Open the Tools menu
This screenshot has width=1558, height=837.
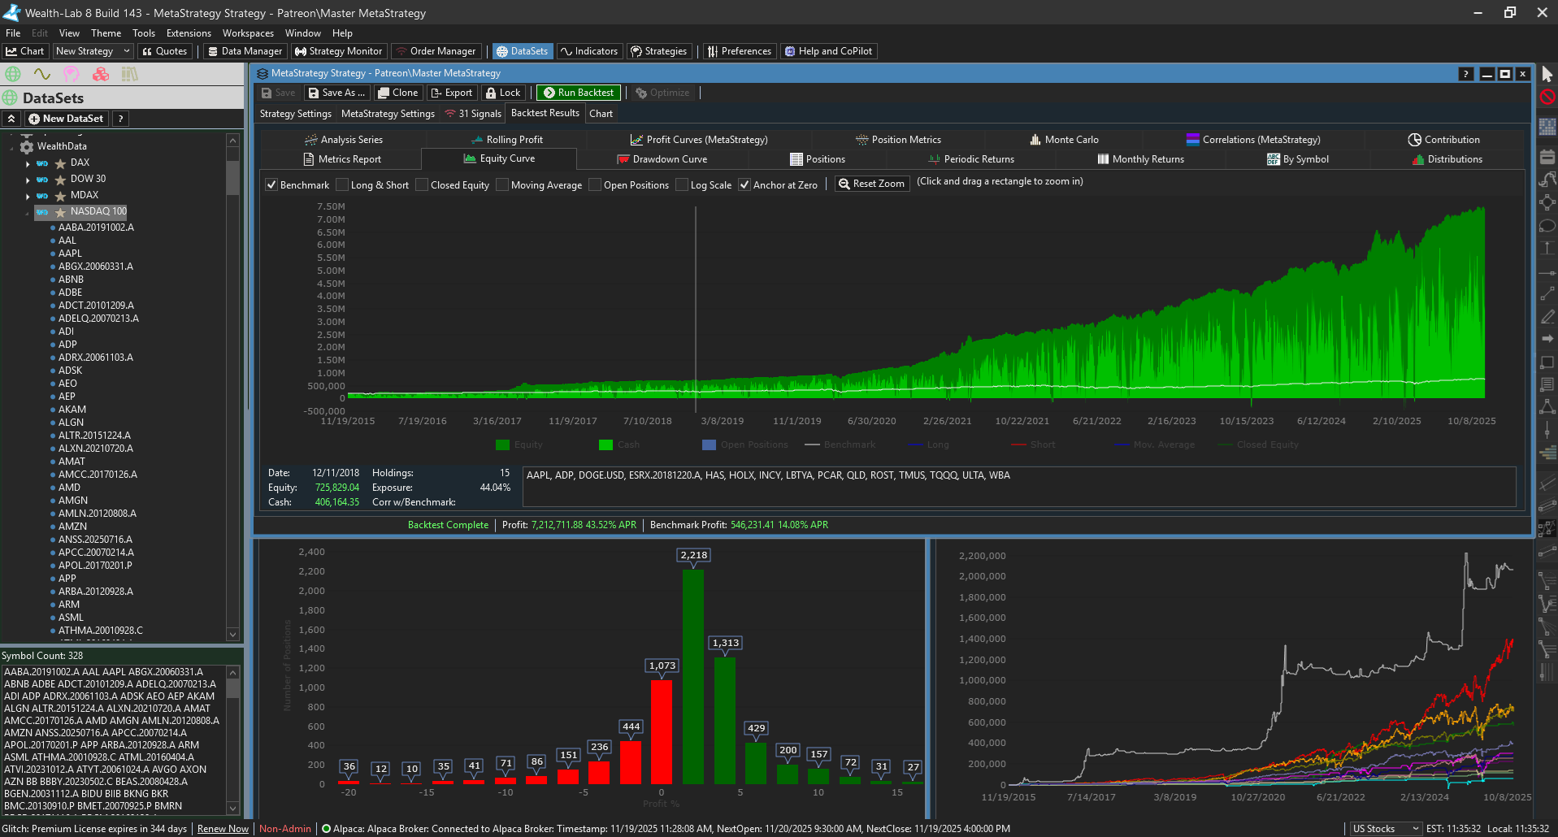click(x=143, y=33)
